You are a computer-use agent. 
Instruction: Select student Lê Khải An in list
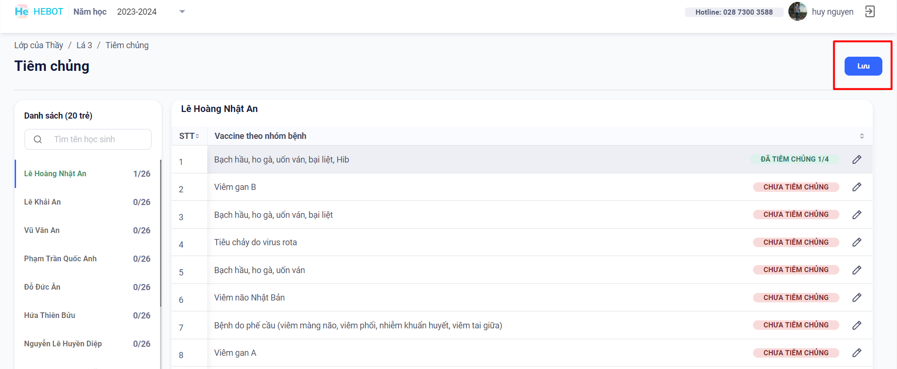point(42,202)
